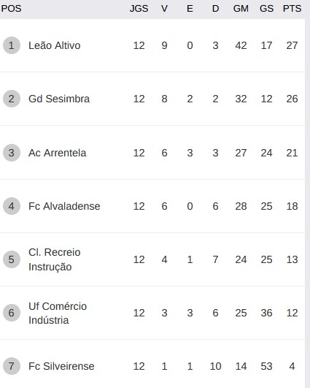The height and width of the screenshot is (388, 310).
Task: Click position badge number 7
Action: [x=12, y=366]
